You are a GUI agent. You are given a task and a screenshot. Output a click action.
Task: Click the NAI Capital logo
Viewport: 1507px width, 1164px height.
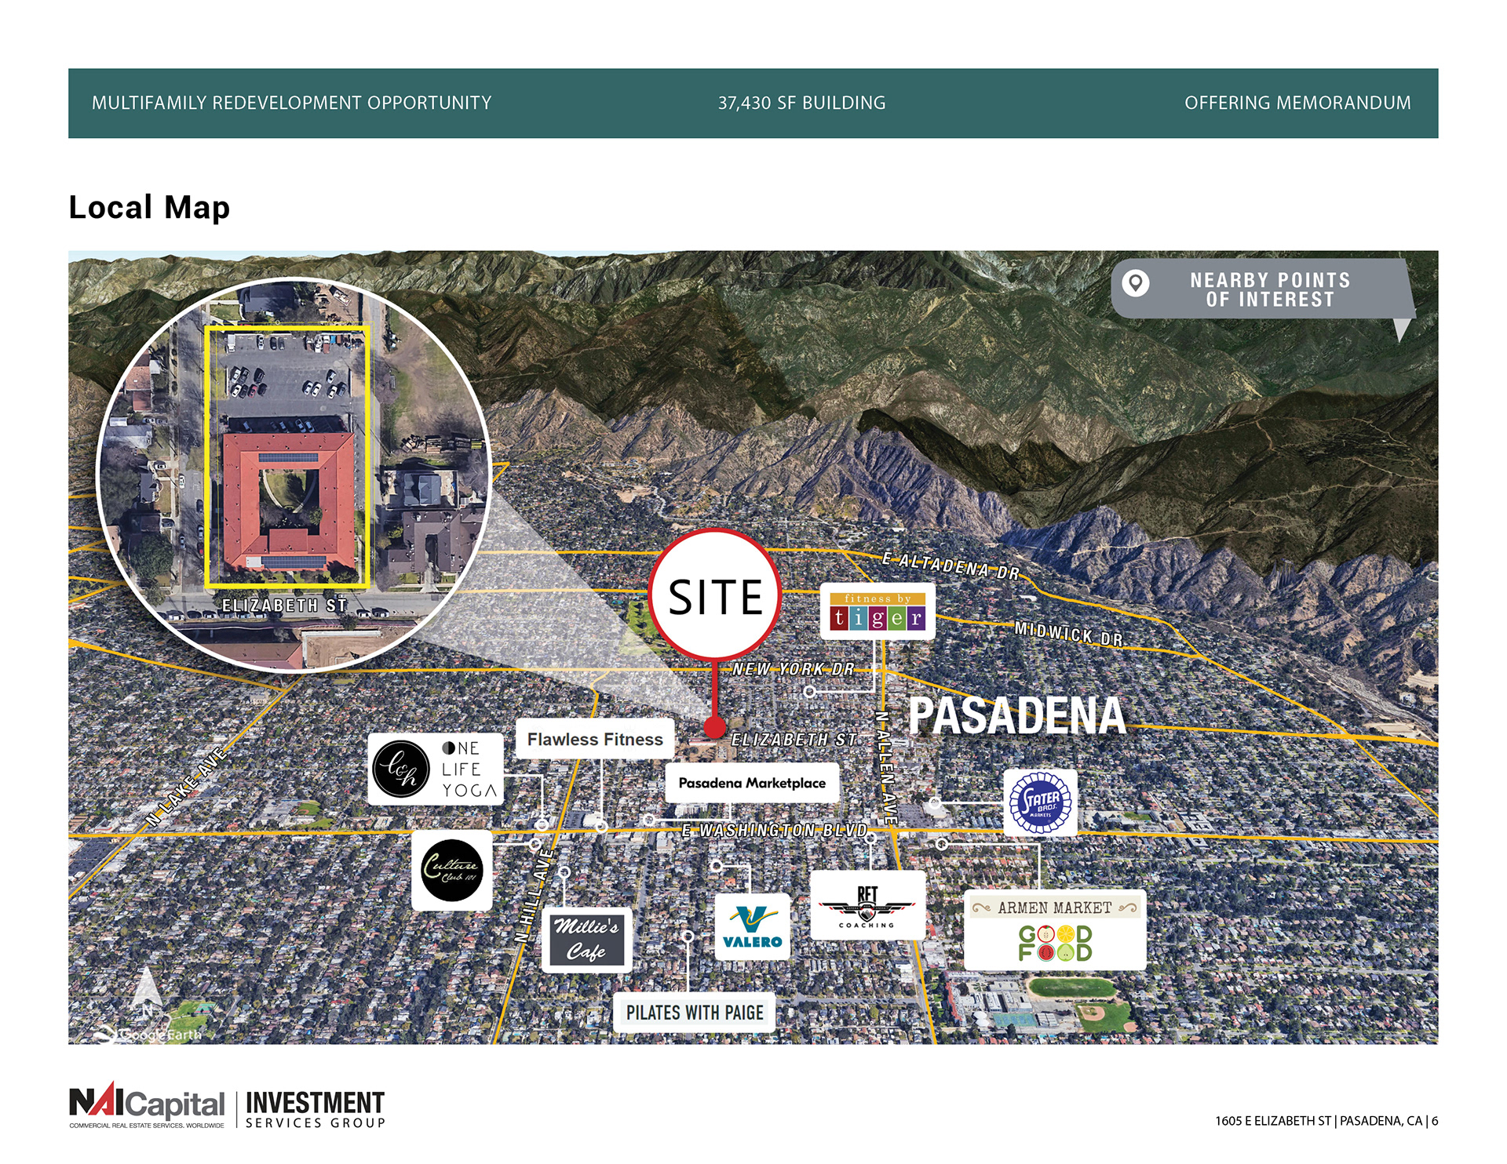click(x=147, y=1104)
